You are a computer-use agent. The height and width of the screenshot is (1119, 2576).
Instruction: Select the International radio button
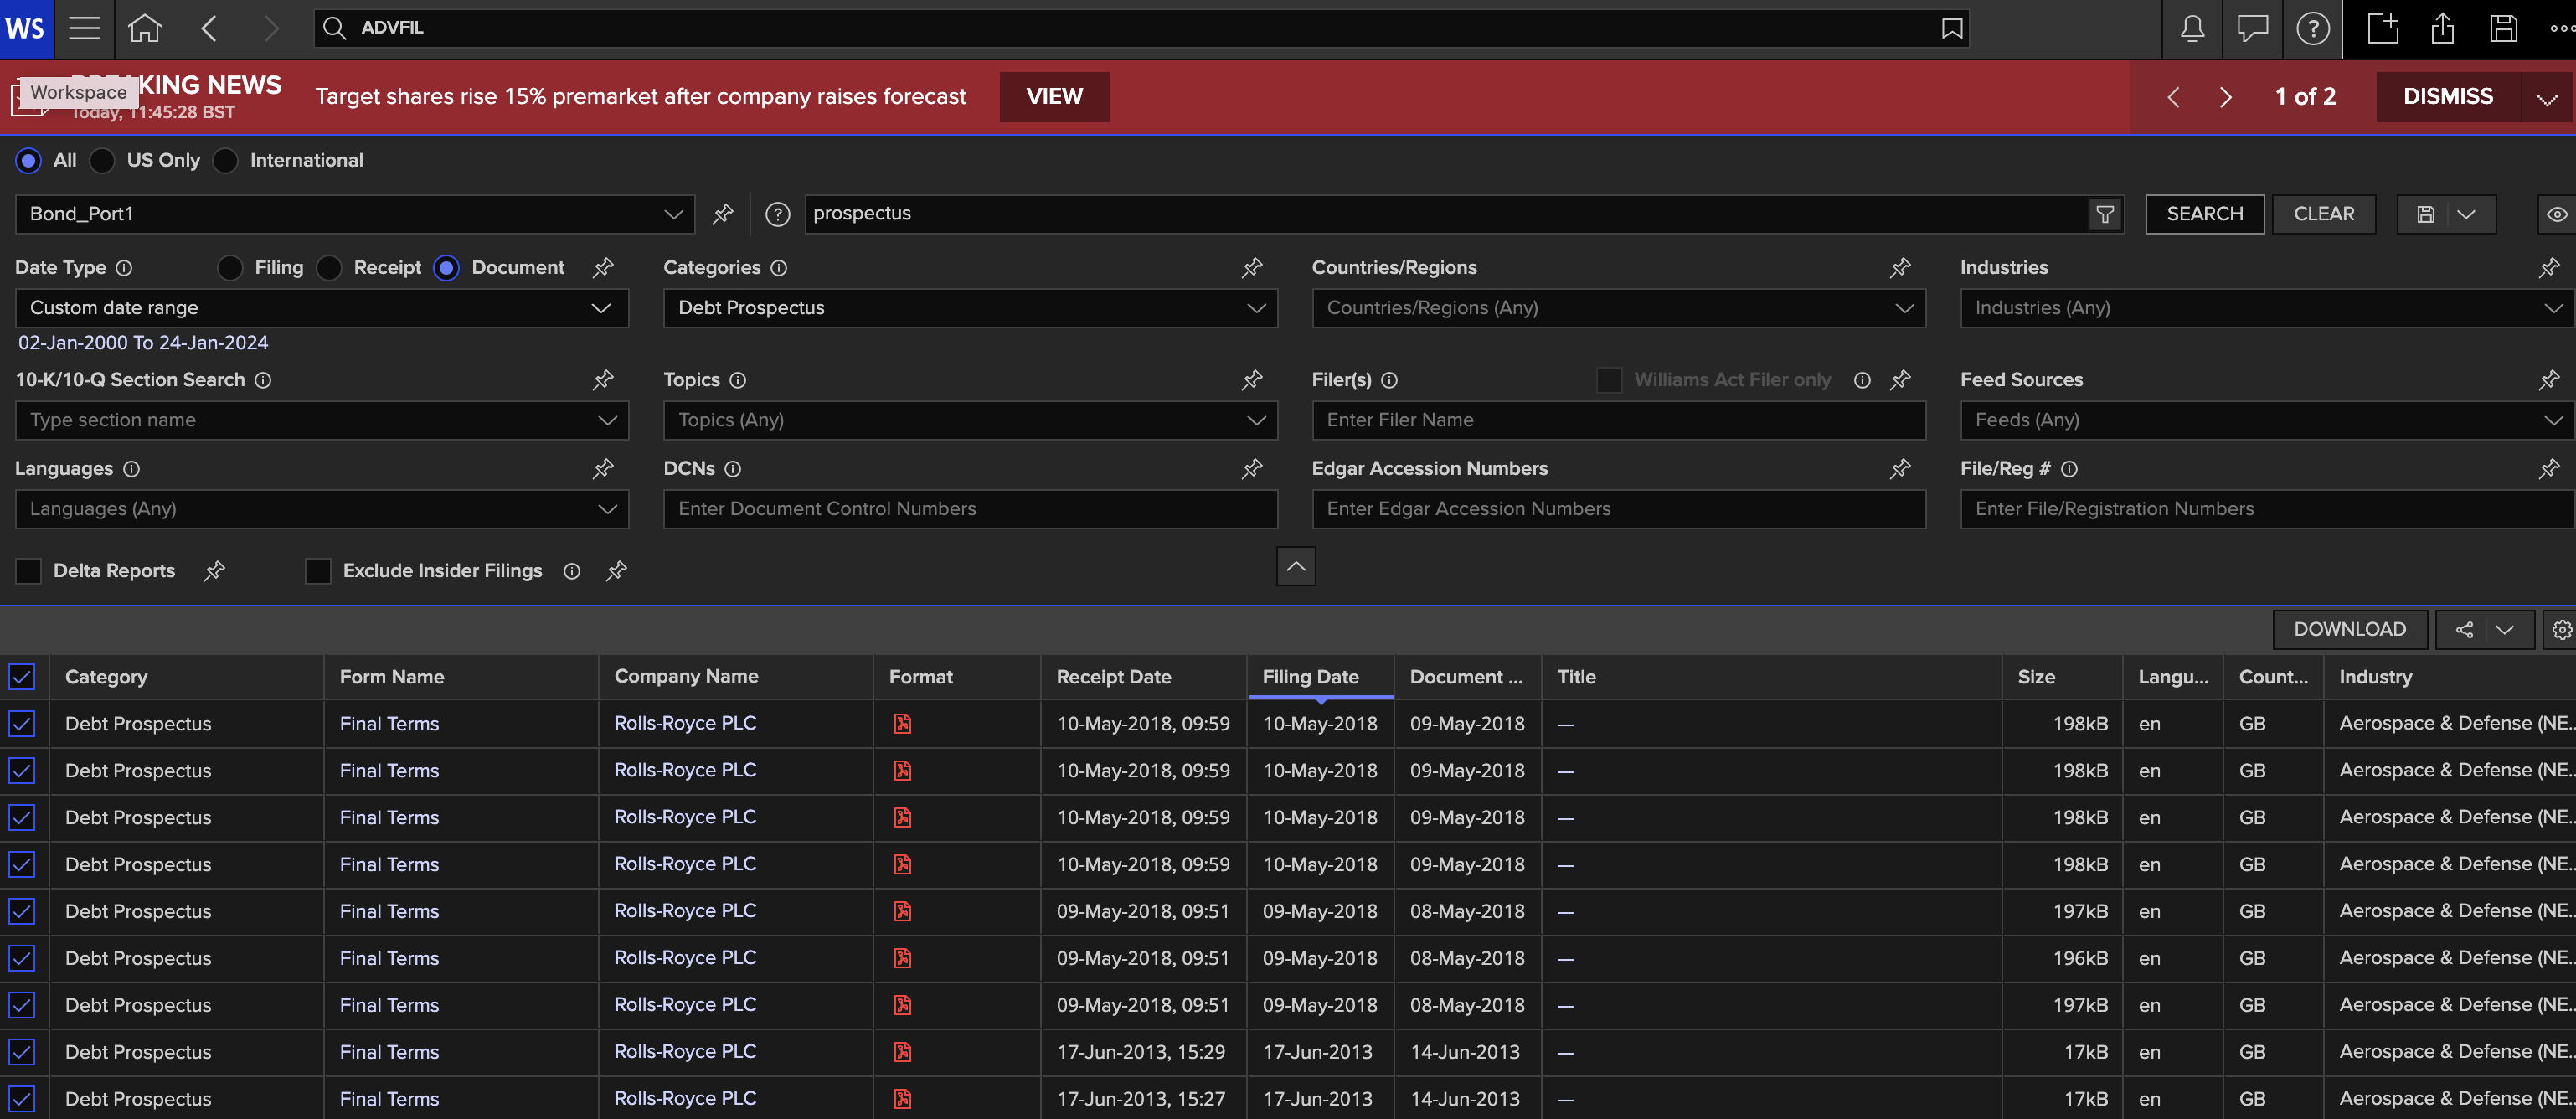point(225,161)
